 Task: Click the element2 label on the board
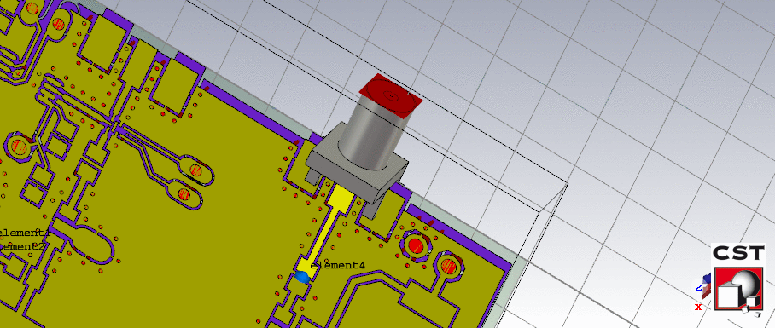[23, 245]
